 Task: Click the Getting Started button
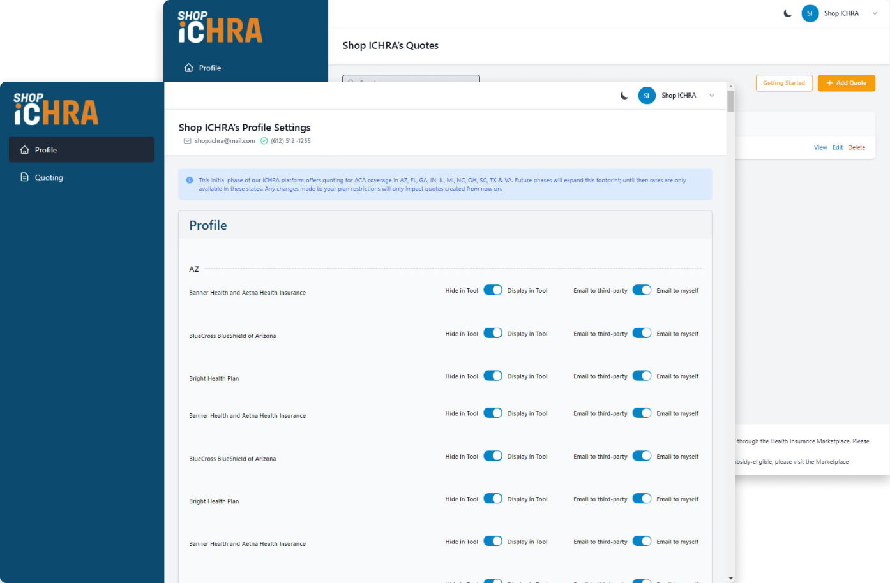pos(784,83)
